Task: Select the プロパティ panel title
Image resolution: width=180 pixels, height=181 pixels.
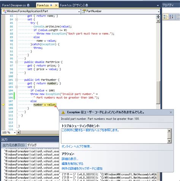Action: pos(168,5)
